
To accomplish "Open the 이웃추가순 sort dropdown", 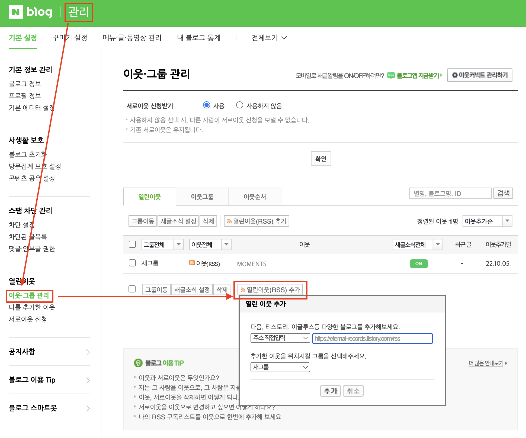I will 487,221.
